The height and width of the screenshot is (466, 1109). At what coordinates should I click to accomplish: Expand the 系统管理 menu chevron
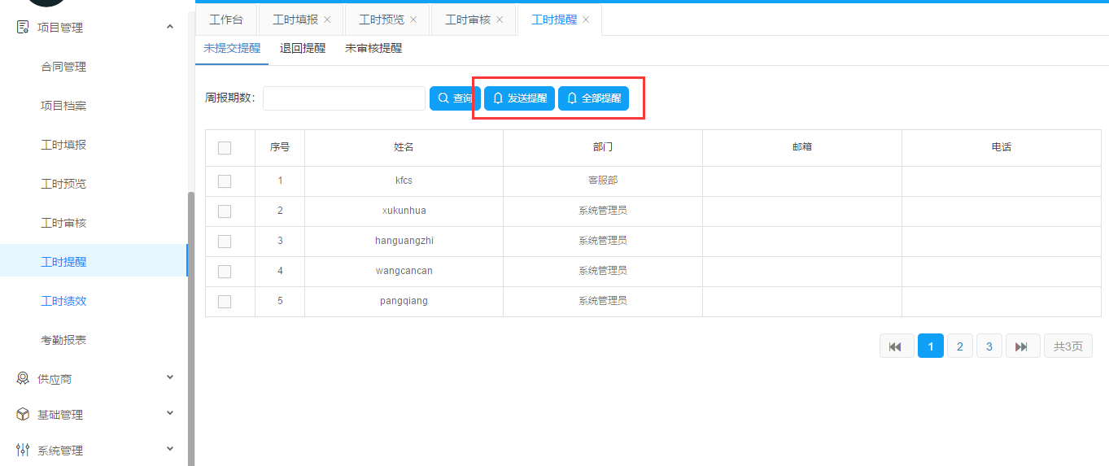pyautogui.click(x=170, y=450)
